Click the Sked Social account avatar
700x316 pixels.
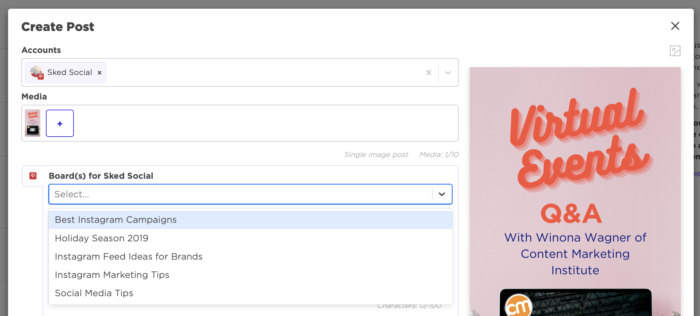(37, 72)
